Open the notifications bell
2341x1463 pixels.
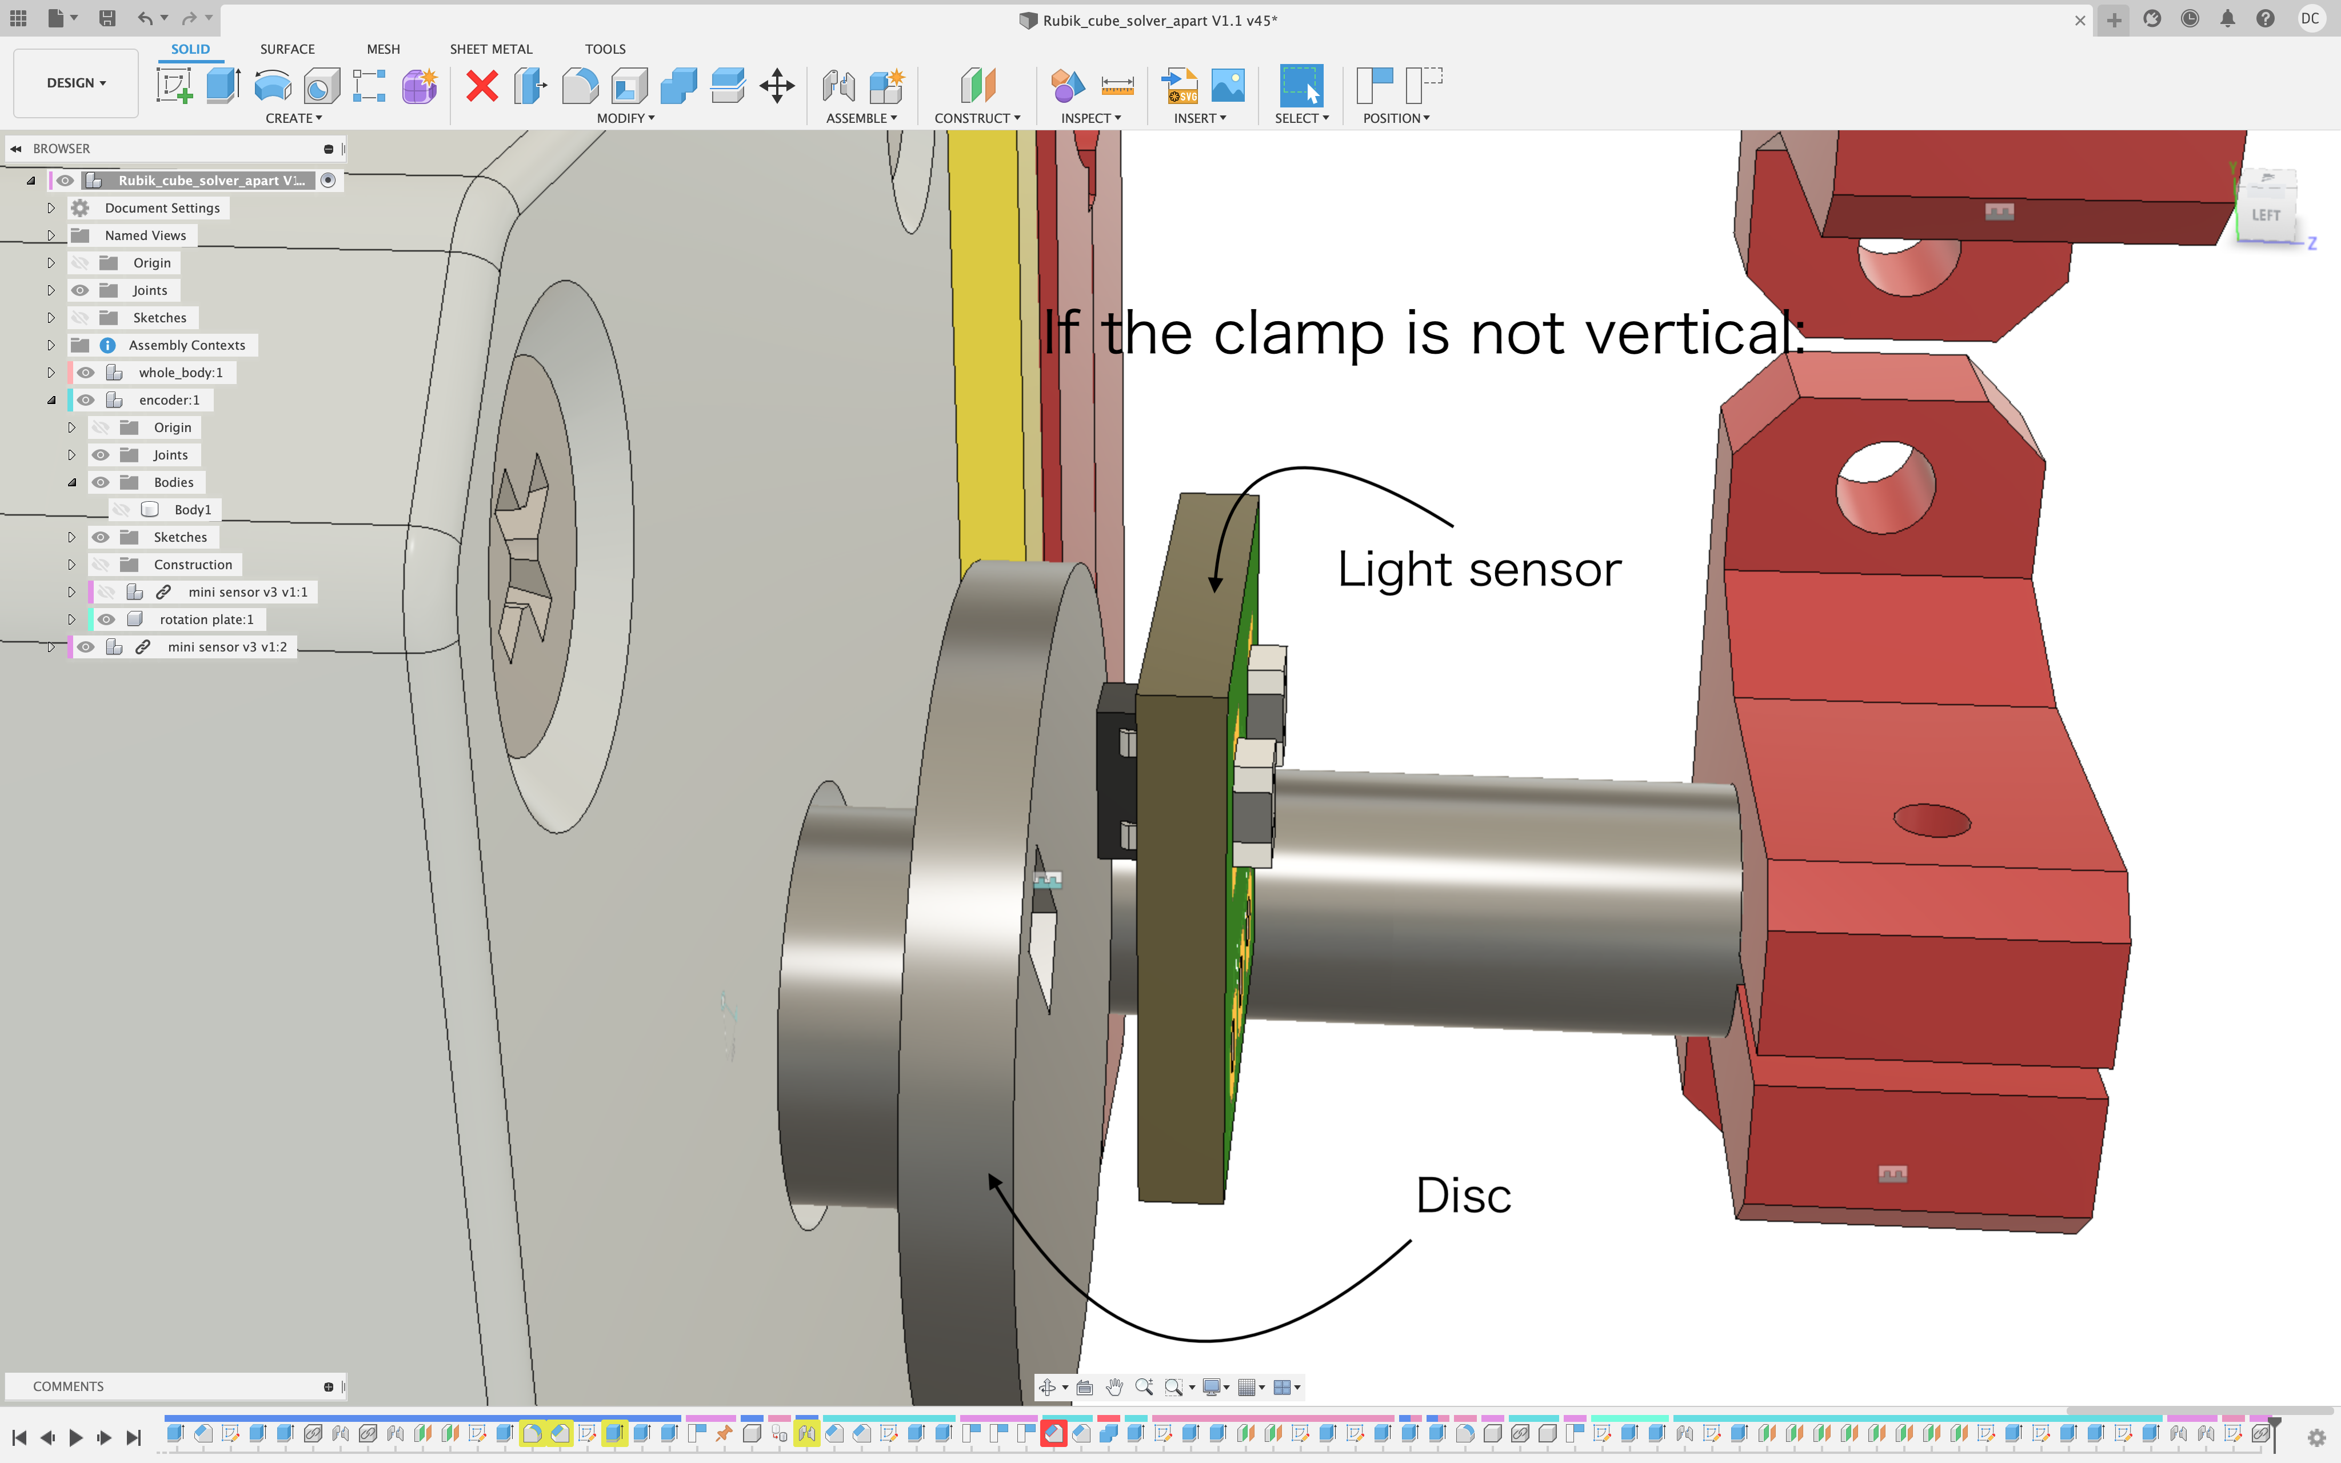2227,18
